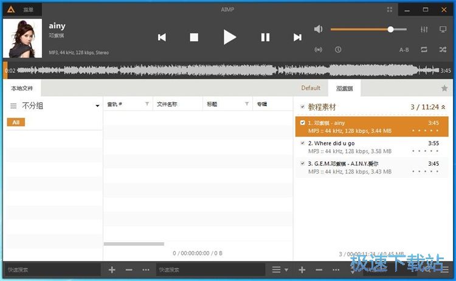This screenshot has height=281, width=456.
Task: Select track Where did u go
Action: tap(371, 147)
